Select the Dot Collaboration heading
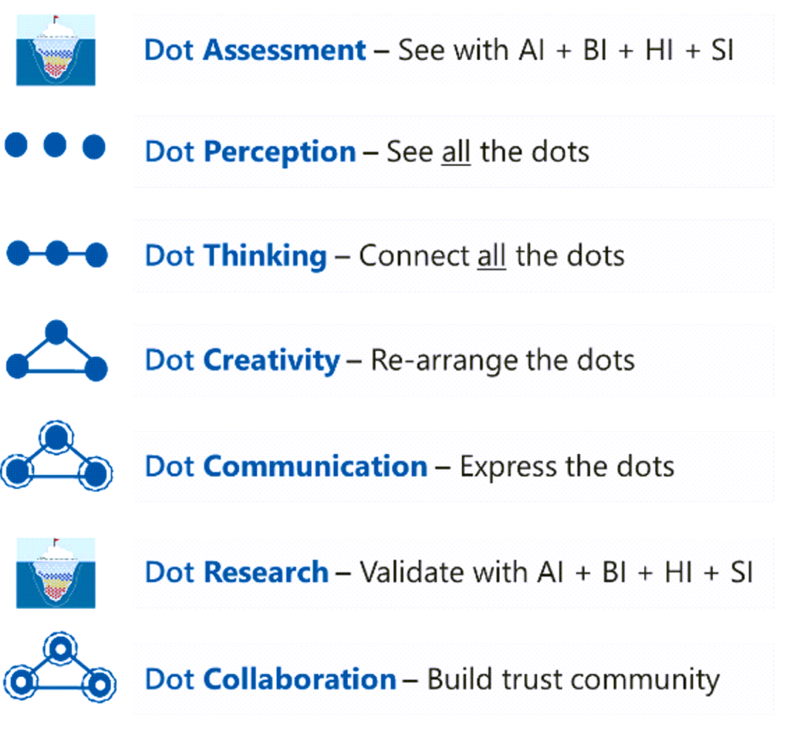The width and height of the screenshot is (790, 731). point(271,679)
